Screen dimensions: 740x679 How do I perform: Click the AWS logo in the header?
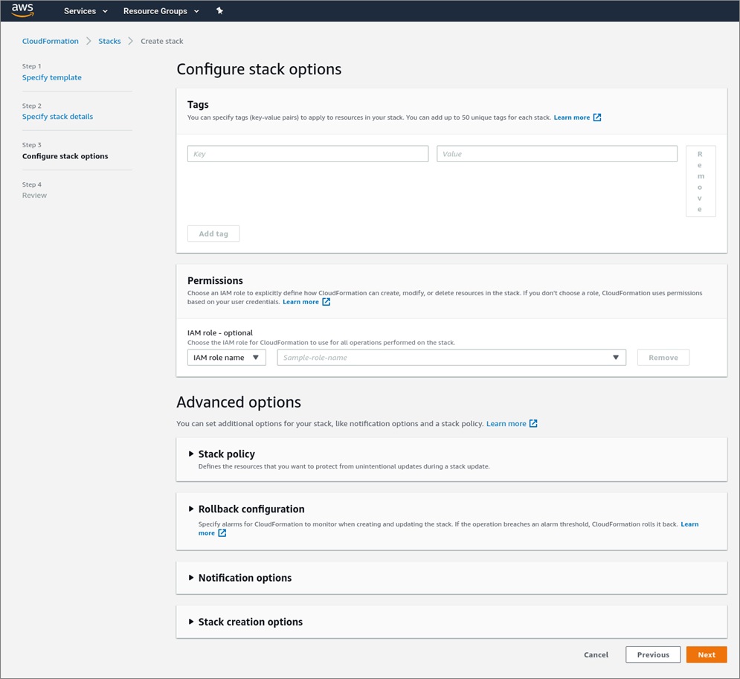[x=22, y=10]
